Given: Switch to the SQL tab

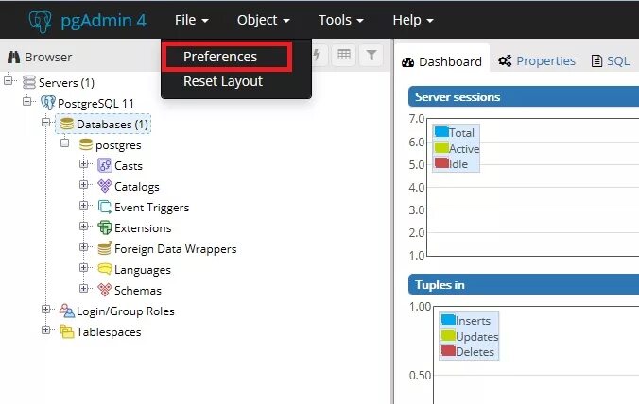Looking at the screenshot, I should pos(610,61).
